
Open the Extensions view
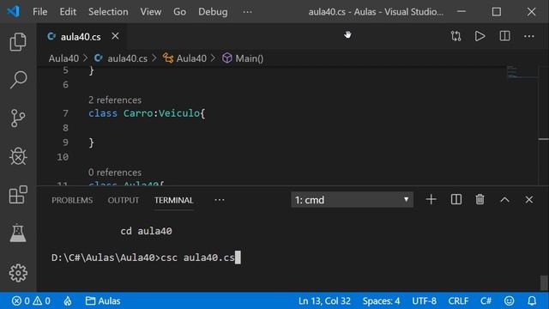18,195
